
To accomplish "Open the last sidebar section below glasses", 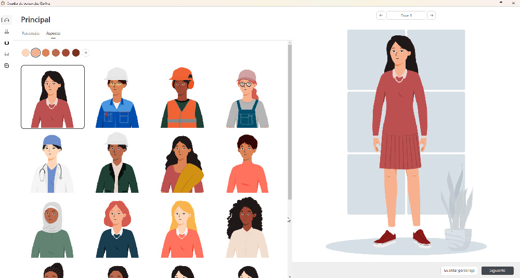I will point(7,65).
